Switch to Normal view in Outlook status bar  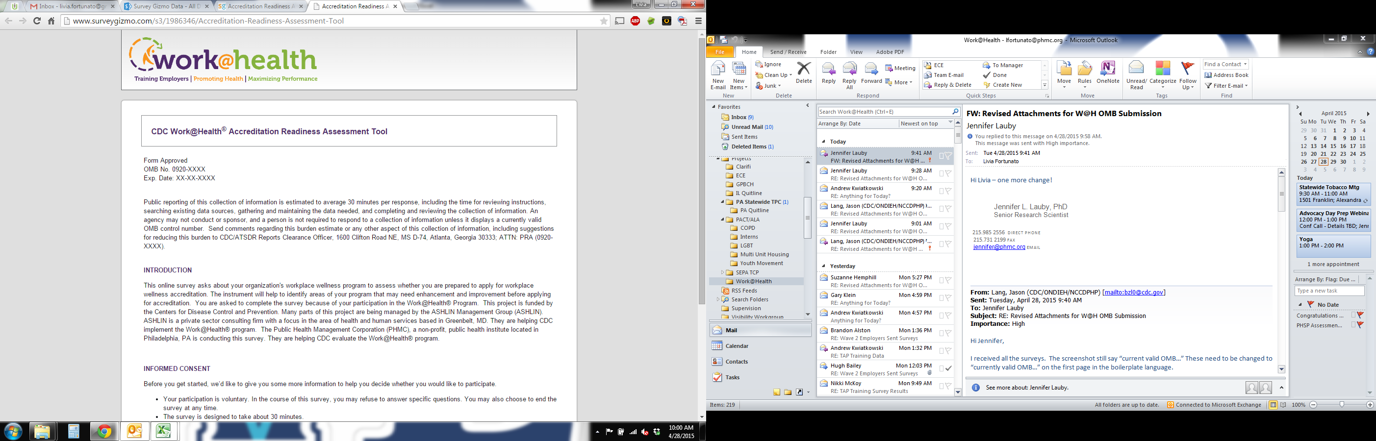click(x=1273, y=405)
